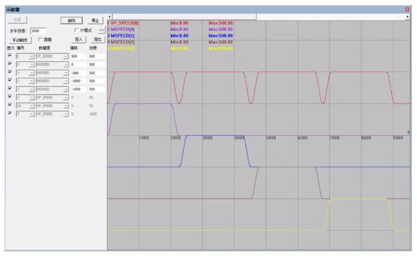The image size is (417, 256).
Task: Uncheck display for the first VP_SPEED channel
Action: (10, 55)
